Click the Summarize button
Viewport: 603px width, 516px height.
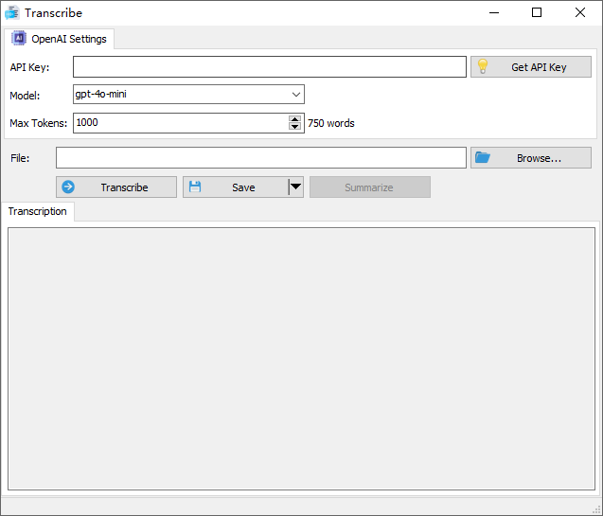pyautogui.click(x=370, y=187)
